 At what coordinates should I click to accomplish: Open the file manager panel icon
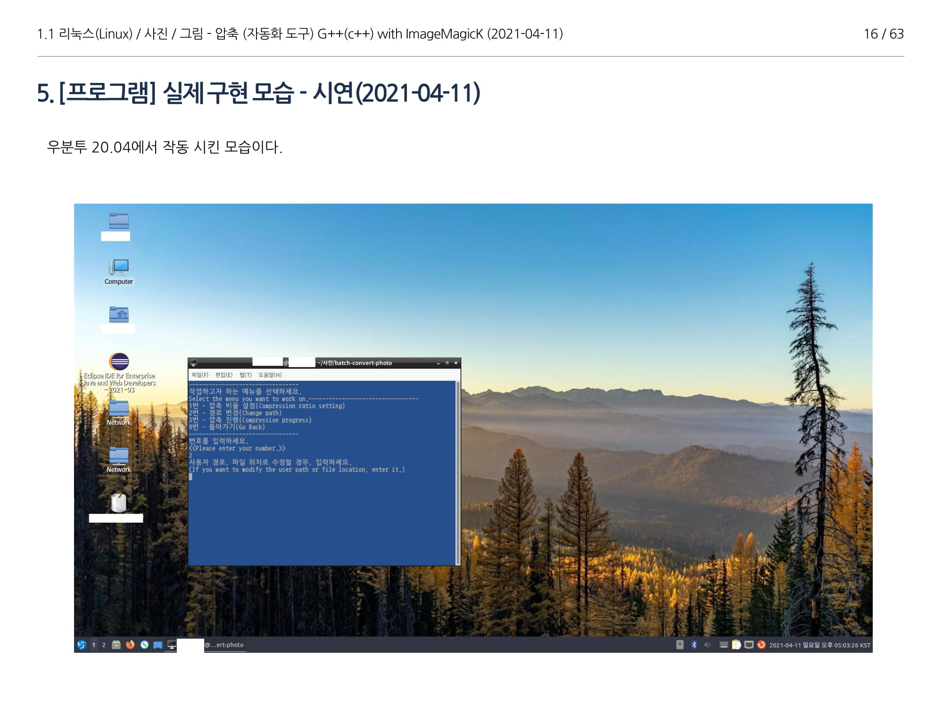(116, 645)
